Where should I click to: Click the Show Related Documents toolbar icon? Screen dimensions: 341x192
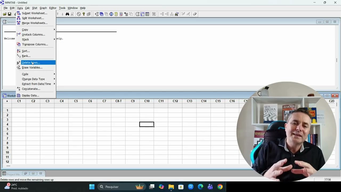click(x=126, y=14)
